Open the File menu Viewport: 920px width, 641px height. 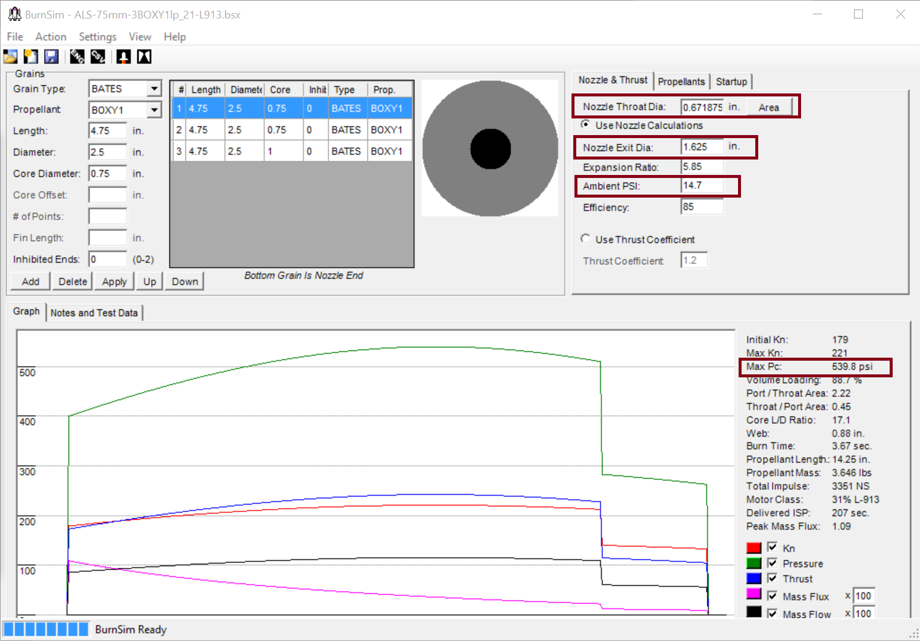tap(15, 37)
